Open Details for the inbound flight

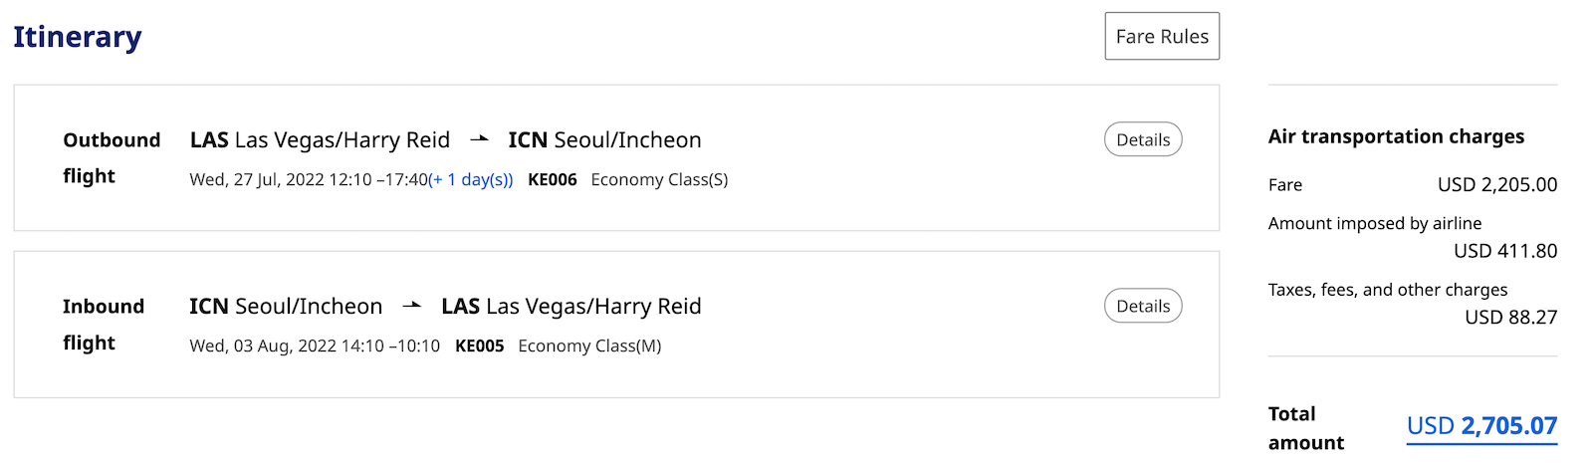click(1143, 307)
